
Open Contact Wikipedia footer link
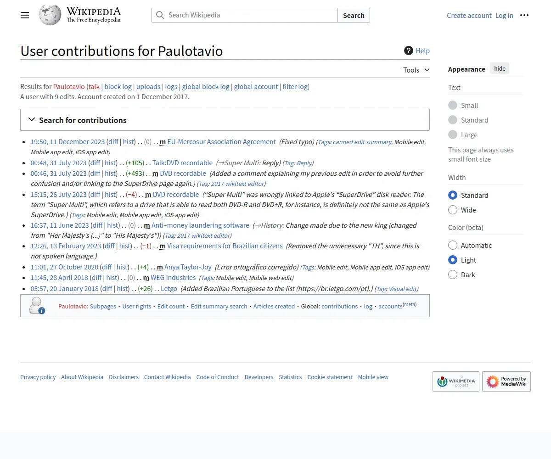click(167, 377)
